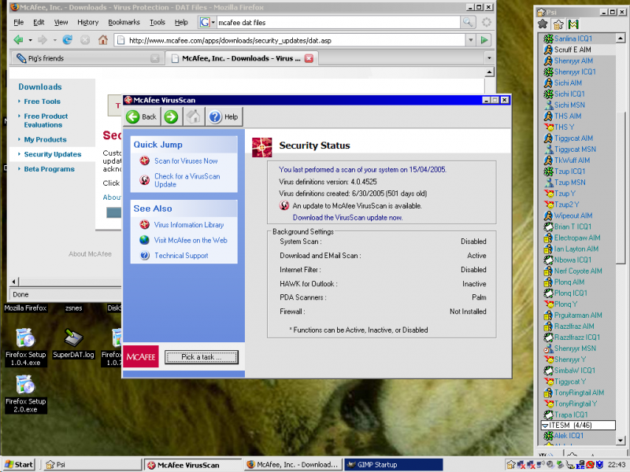
Task: Click Firefox's Reload page icon
Action: (x=68, y=40)
